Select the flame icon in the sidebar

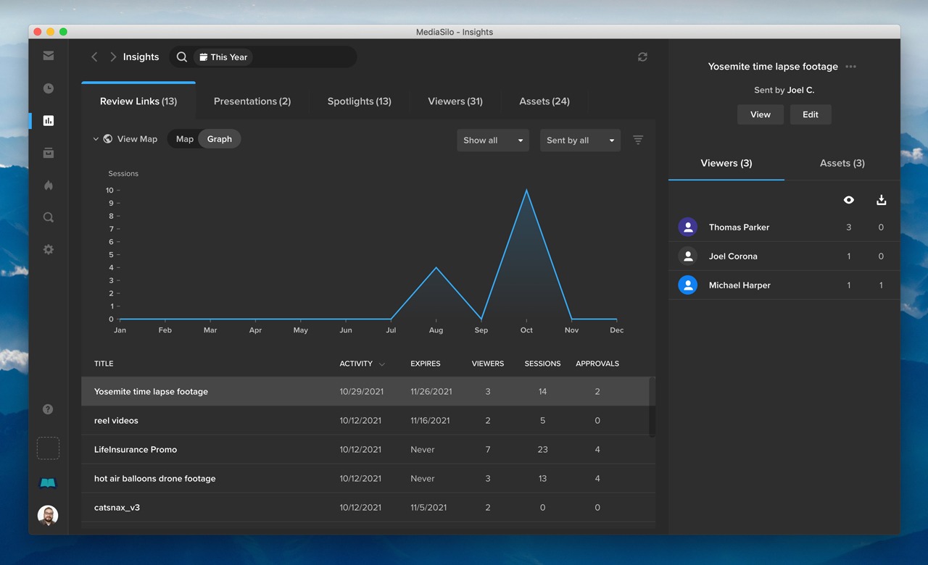click(48, 185)
